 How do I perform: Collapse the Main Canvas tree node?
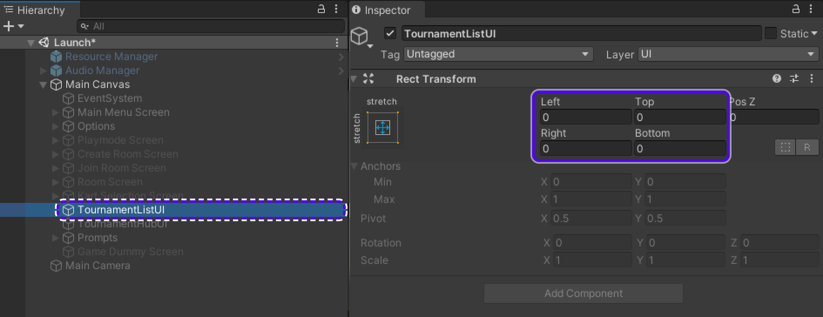(43, 84)
